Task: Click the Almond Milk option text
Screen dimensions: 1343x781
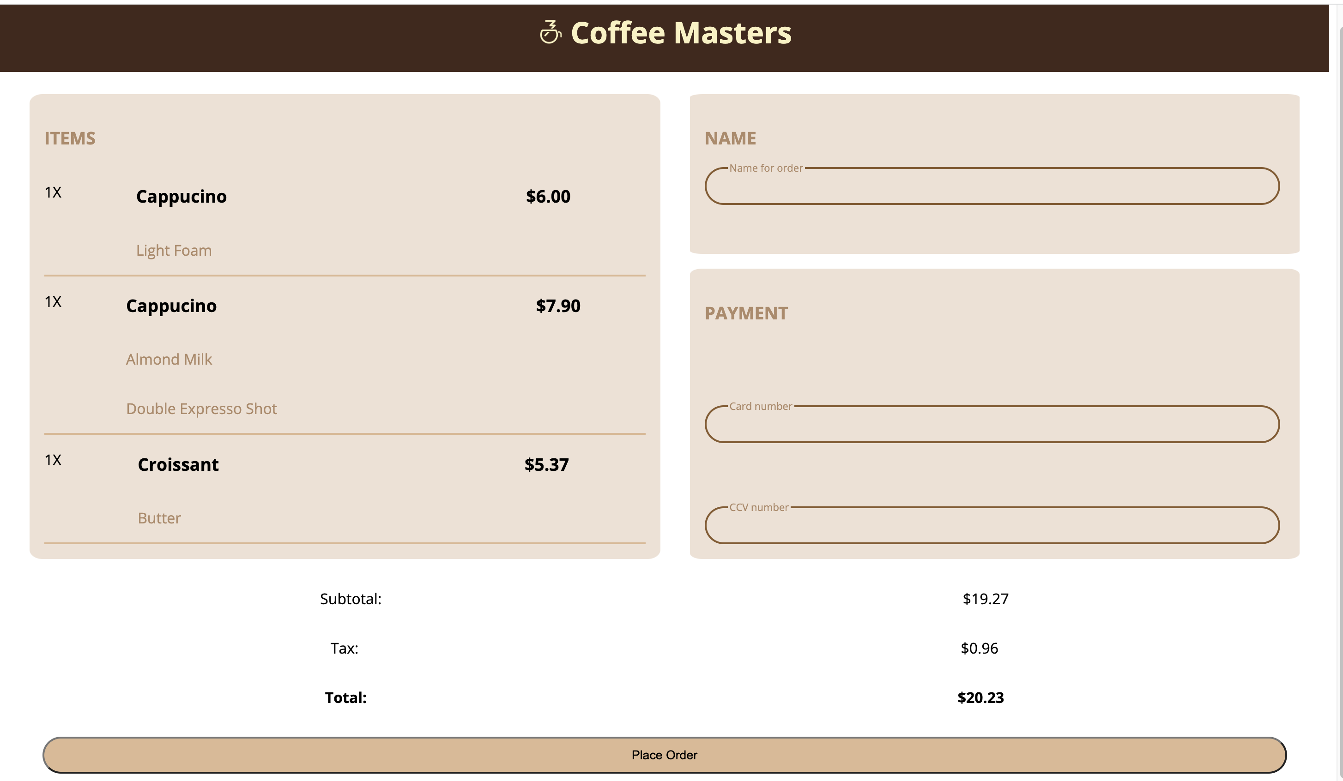Action: [x=169, y=360]
